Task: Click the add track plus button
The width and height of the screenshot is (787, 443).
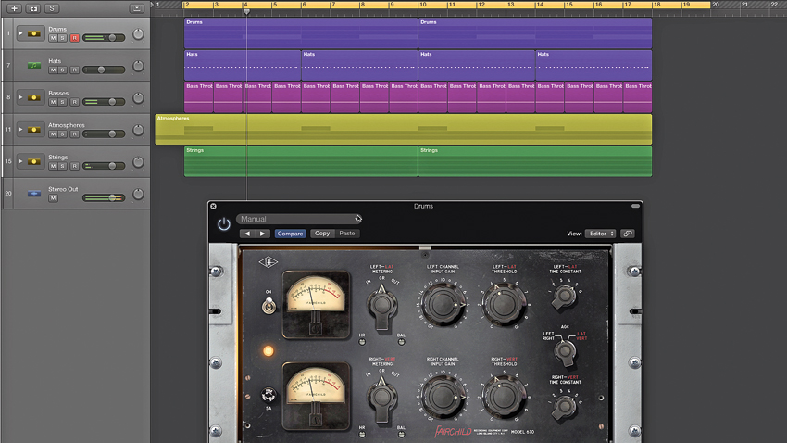Action: coord(14,8)
